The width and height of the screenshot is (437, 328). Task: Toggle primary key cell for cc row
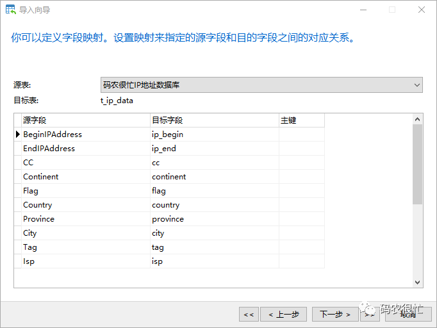(x=302, y=163)
